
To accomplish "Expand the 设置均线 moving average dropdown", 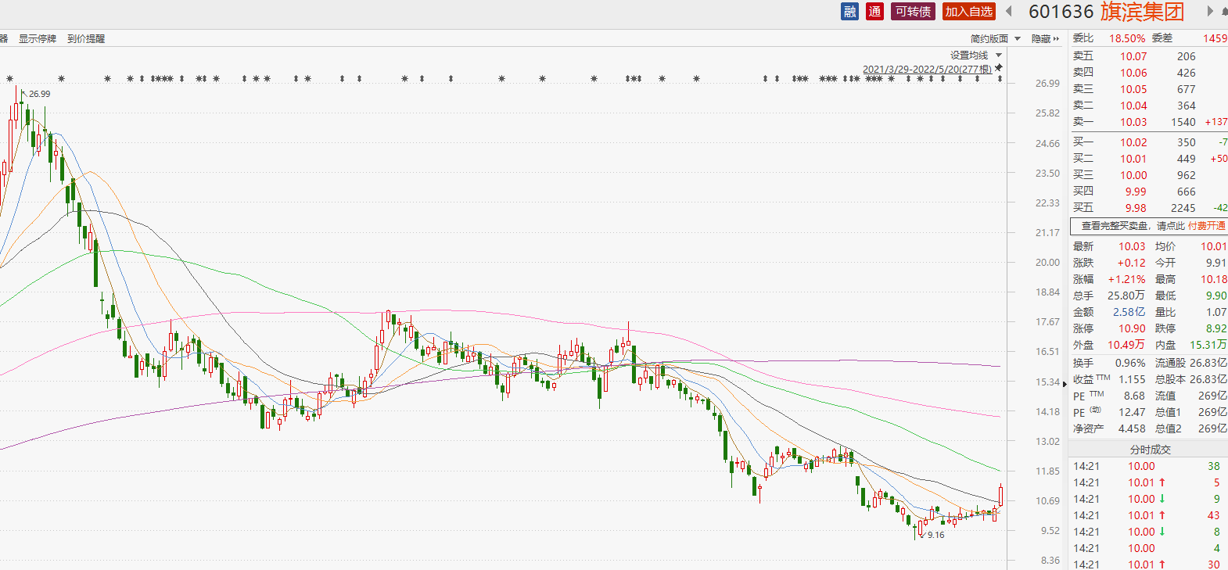I will coord(975,56).
